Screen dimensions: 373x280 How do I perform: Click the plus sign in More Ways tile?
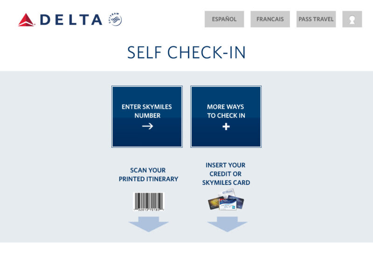click(x=226, y=126)
